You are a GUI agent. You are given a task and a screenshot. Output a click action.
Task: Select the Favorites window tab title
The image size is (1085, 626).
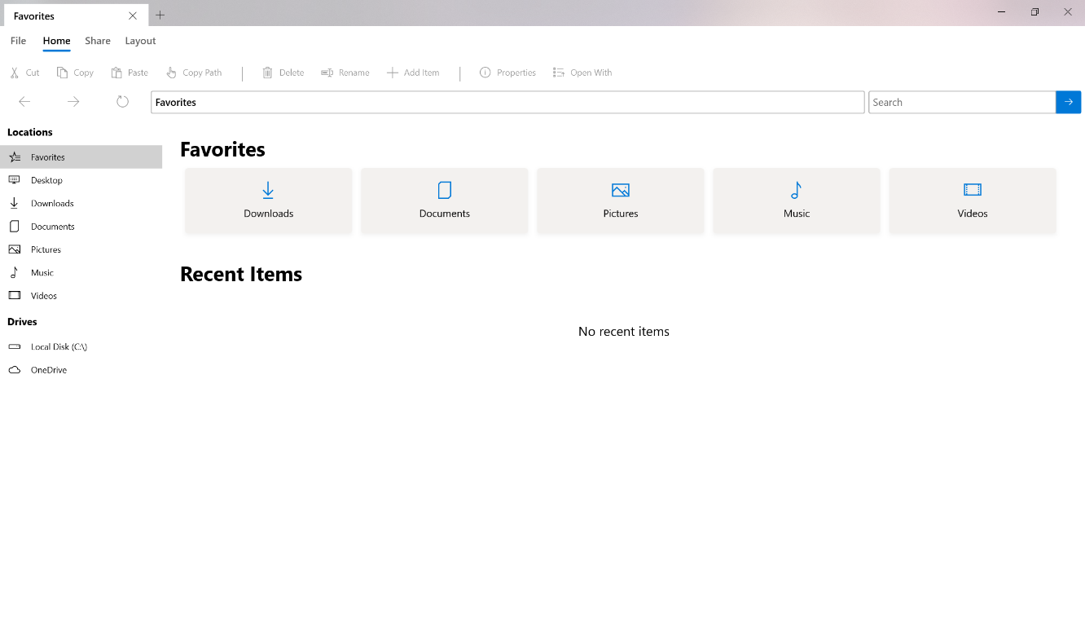coord(34,15)
